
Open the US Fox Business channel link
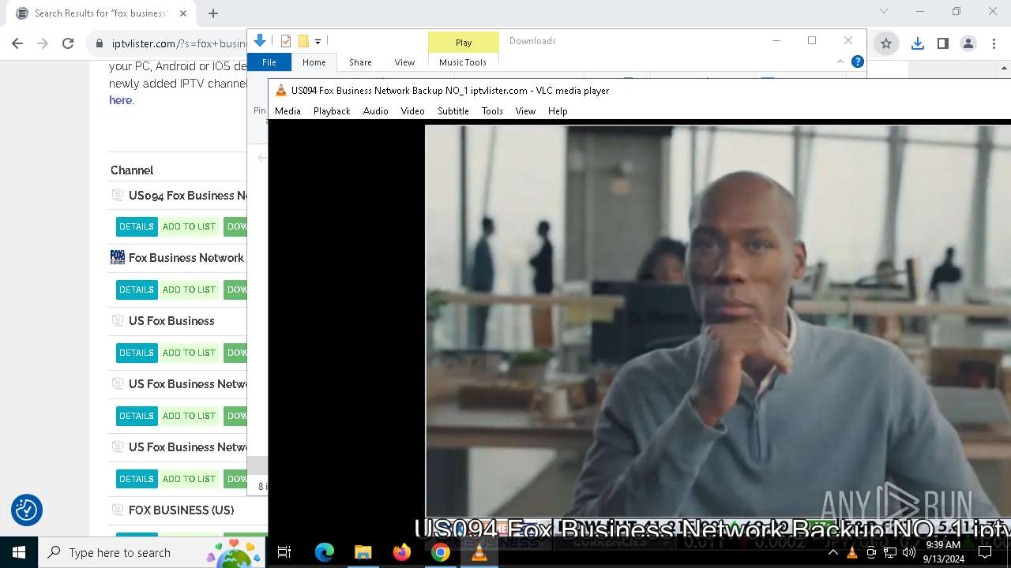click(x=171, y=321)
